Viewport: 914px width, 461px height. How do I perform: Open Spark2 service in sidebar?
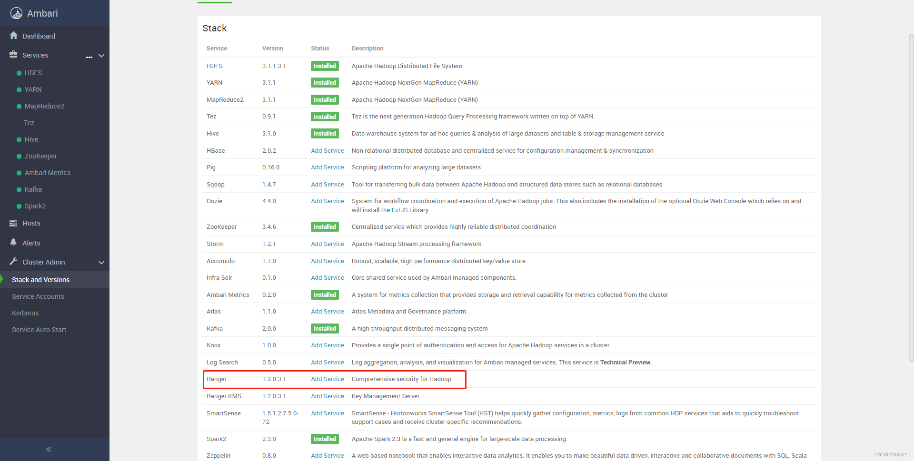(35, 206)
